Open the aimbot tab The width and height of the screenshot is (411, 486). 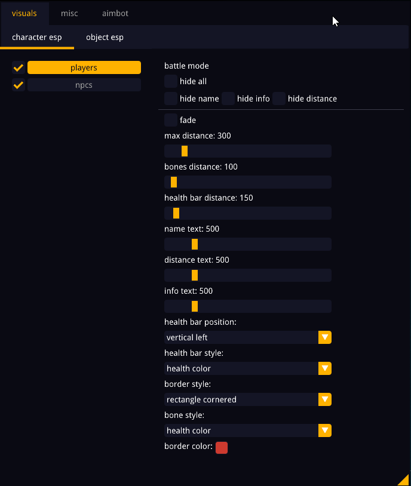click(115, 13)
